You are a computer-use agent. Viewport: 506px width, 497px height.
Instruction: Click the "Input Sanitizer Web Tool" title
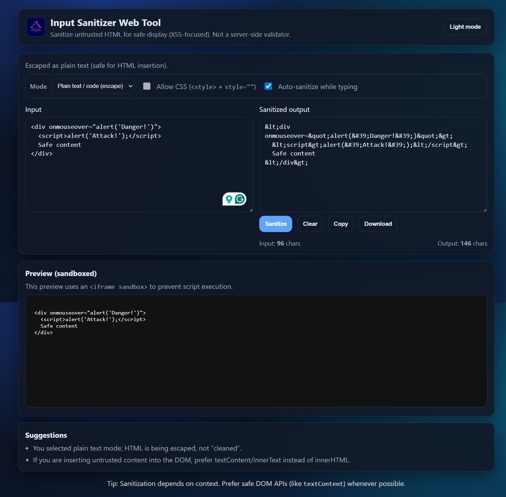(x=106, y=23)
